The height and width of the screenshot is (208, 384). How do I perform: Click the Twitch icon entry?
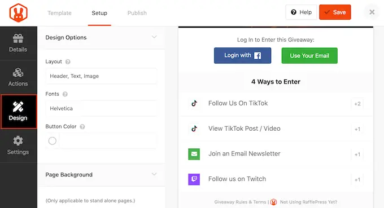pos(194,179)
